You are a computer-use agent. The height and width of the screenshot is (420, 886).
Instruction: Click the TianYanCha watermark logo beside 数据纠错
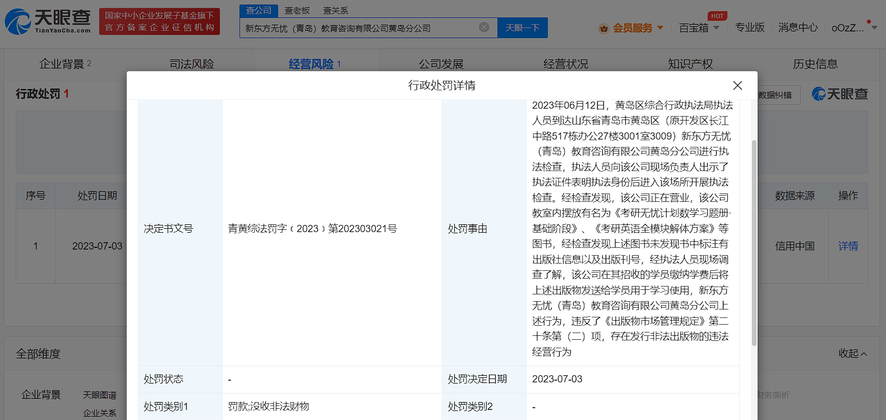[x=839, y=94]
